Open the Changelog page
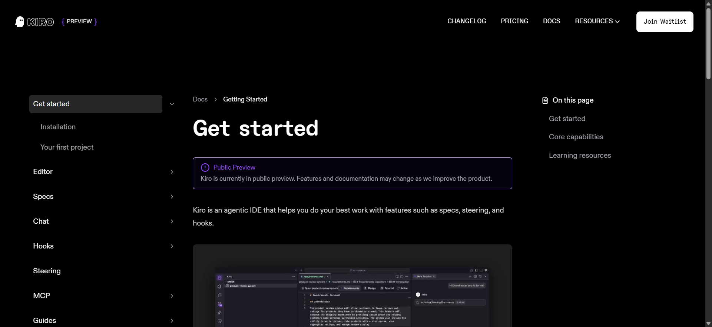 [467, 21]
